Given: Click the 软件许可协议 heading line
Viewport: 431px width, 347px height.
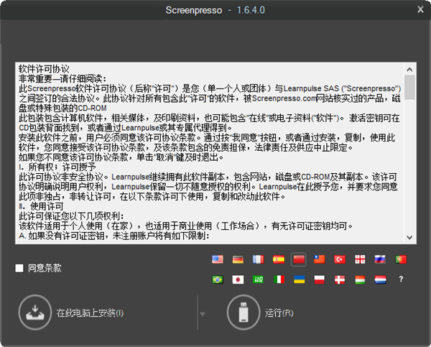Looking at the screenshot, I should 44,69.
